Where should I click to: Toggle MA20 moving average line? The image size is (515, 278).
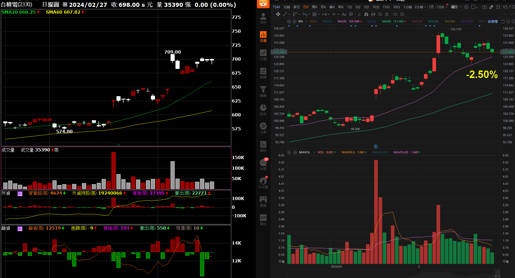(x=349, y=21)
